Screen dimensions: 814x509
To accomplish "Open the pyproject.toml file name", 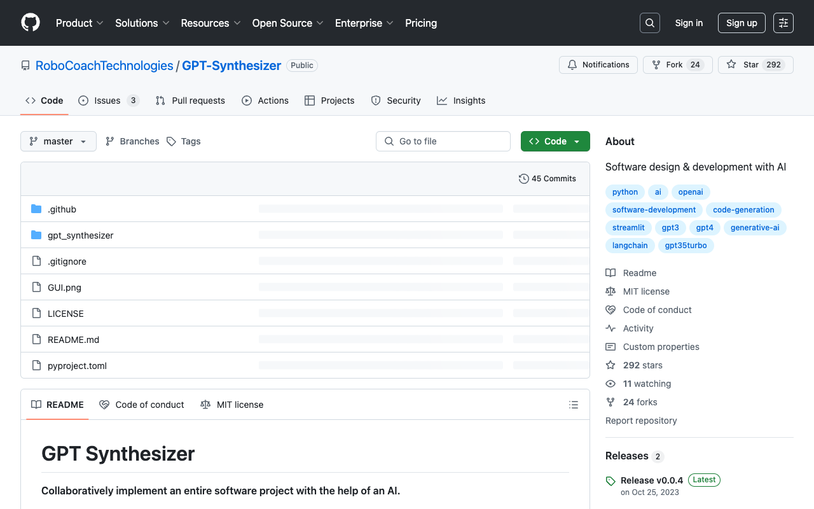I will 77,366.
